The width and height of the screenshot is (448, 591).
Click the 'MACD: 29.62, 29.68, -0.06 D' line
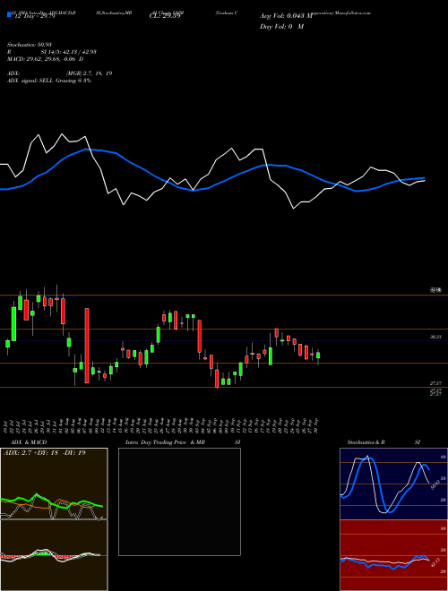click(x=46, y=59)
